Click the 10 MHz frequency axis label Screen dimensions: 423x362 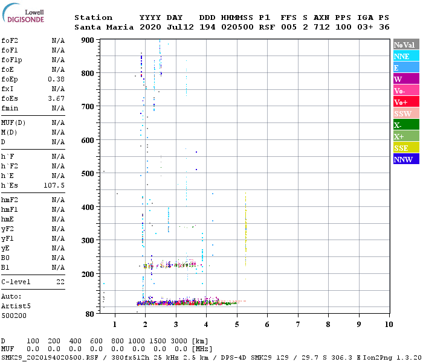[x=389, y=325]
